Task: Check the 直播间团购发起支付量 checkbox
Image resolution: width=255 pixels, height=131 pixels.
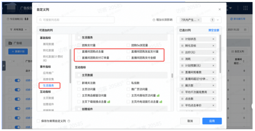Action: click(128, 51)
